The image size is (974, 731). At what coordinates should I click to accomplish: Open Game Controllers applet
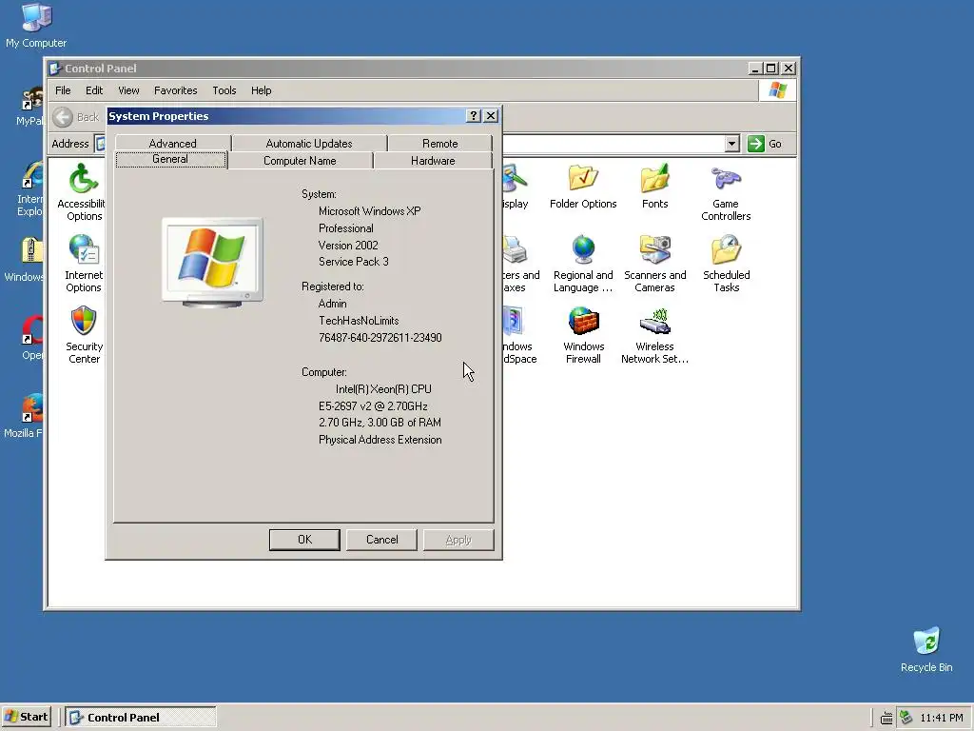click(726, 193)
